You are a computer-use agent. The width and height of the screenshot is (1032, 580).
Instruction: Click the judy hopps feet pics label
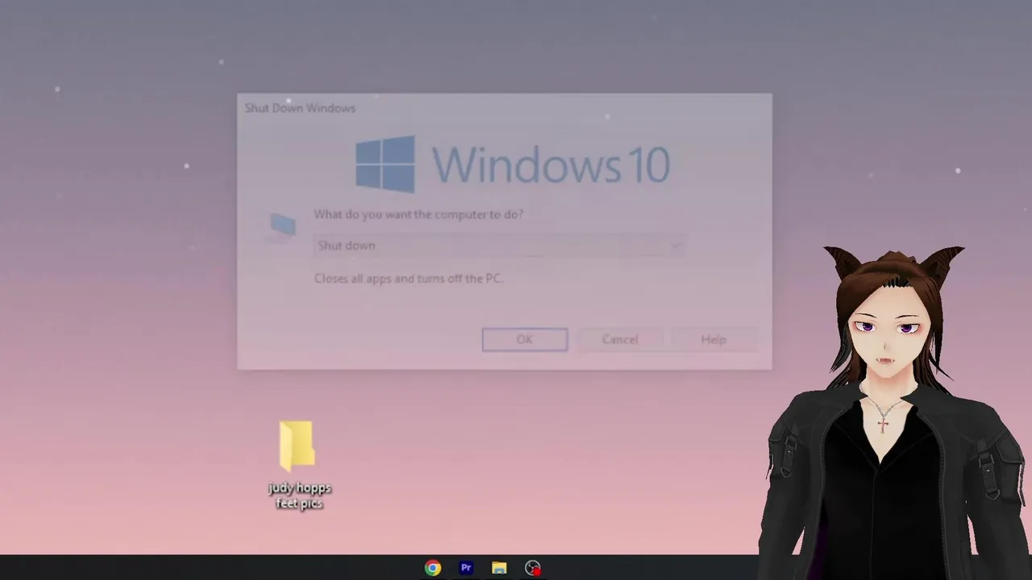[299, 495]
